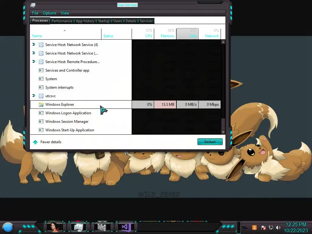The width and height of the screenshot is (312, 234).
Task: Sort processes by Memory column
Action: [x=165, y=34]
